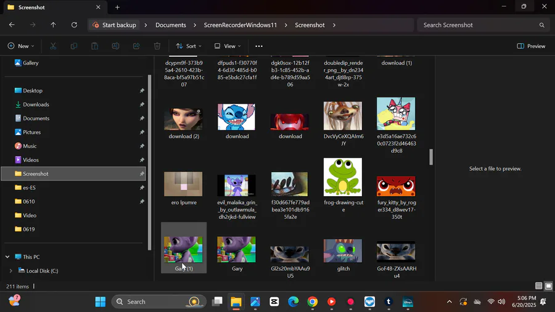
Task: Unpin Videos from Quick access
Action: tap(142, 160)
